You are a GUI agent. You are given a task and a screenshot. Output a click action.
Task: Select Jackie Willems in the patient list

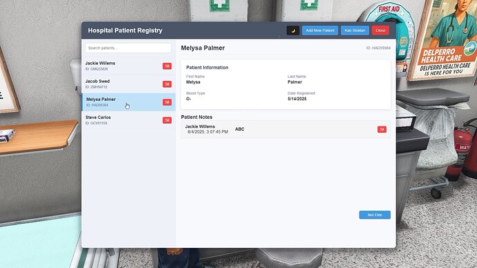point(129,66)
